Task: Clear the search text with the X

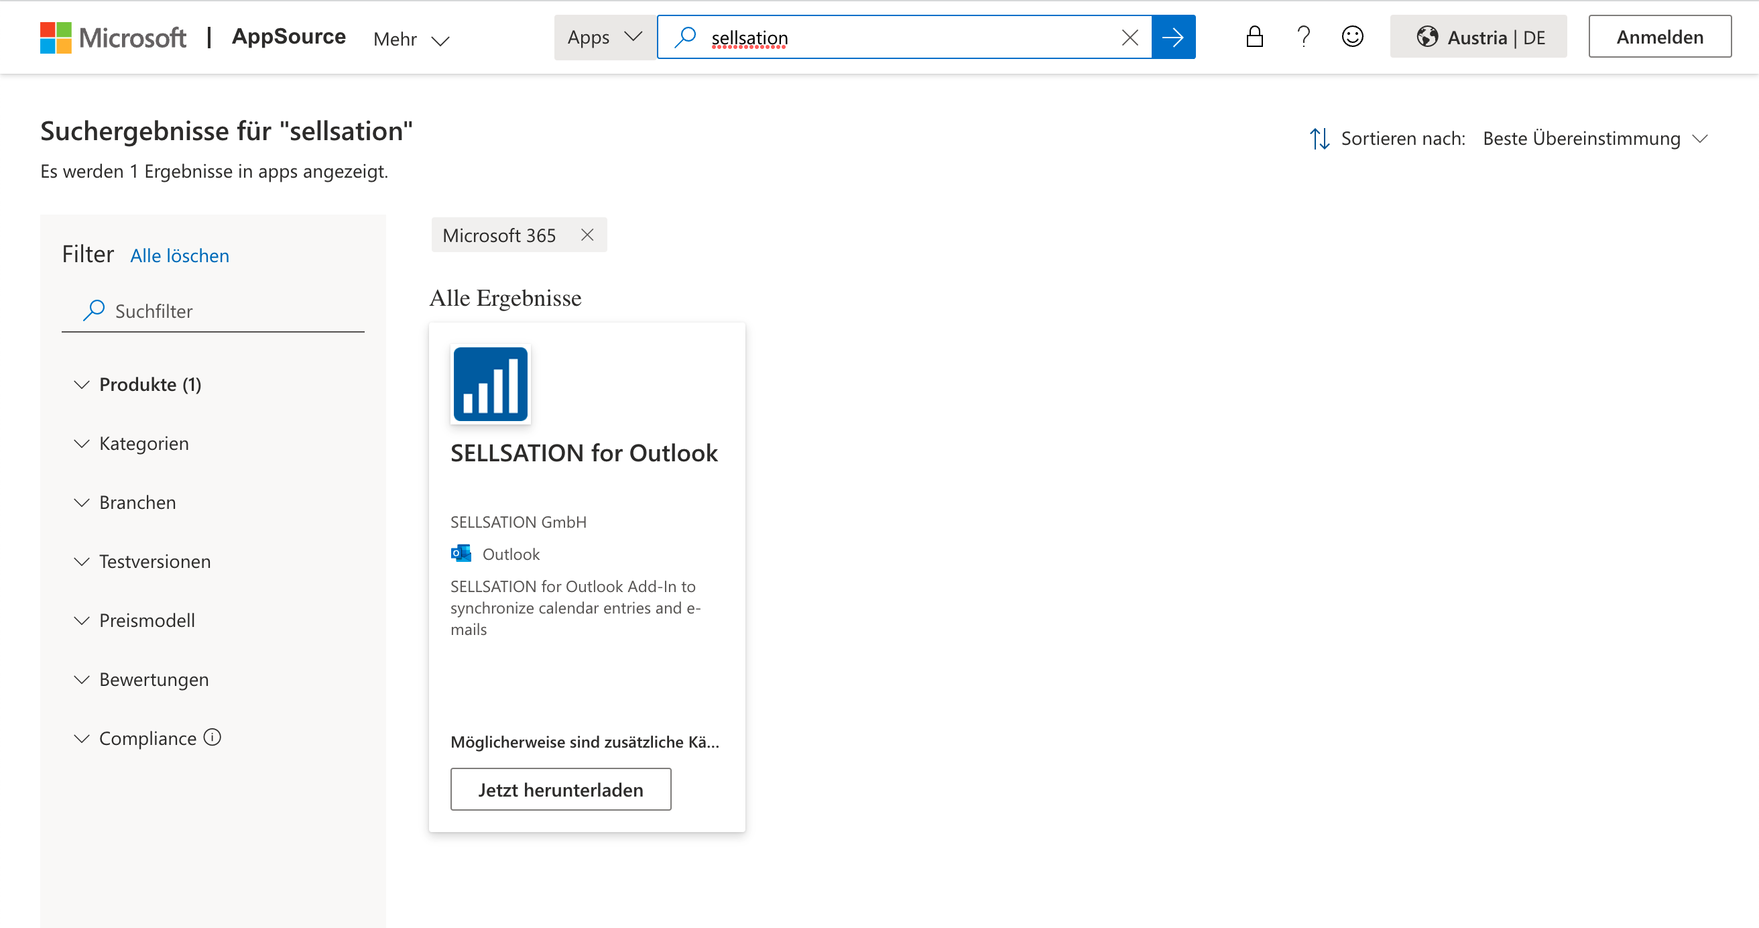Action: (1130, 38)
